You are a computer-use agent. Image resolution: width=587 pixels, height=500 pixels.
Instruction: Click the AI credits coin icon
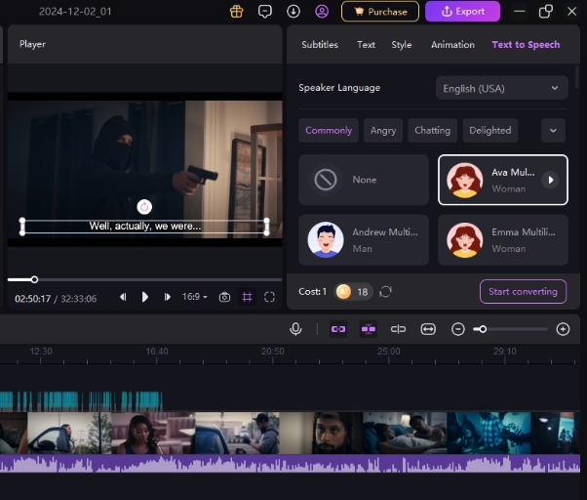343,292
